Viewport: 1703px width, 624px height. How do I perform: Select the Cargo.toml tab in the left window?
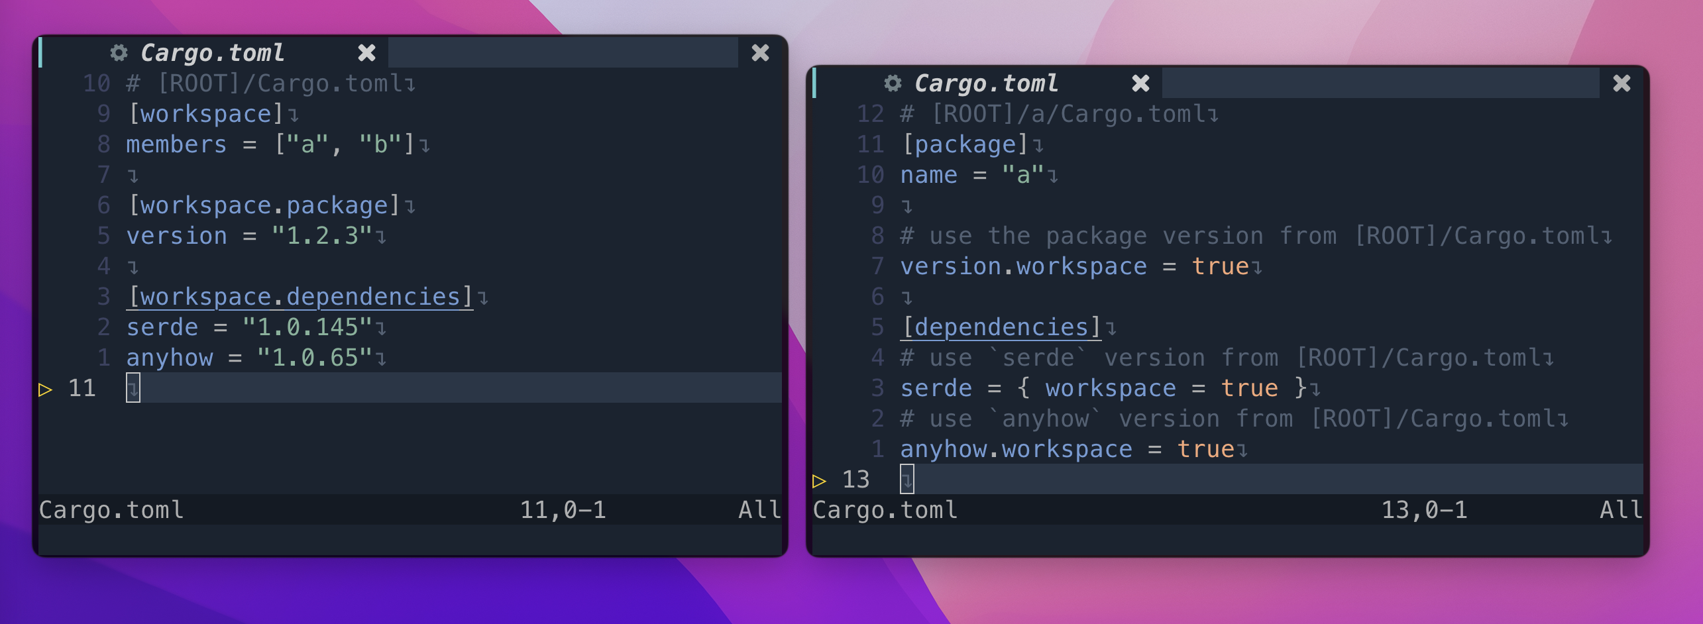(212, 53)
